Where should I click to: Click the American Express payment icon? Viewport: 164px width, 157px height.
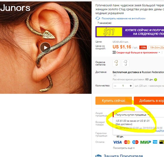(x=155, y=142)
